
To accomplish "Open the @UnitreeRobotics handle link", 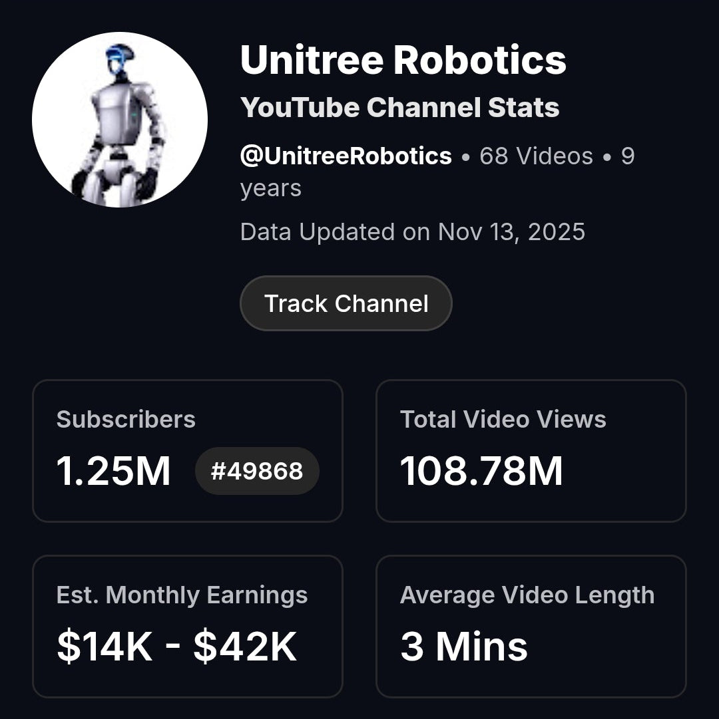I will click(x=346, y=156).
